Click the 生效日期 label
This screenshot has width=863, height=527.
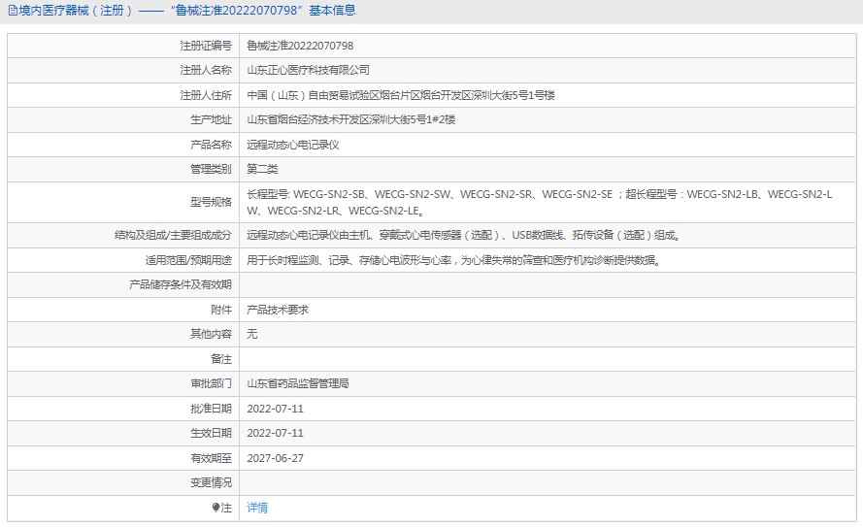[212, 433]
